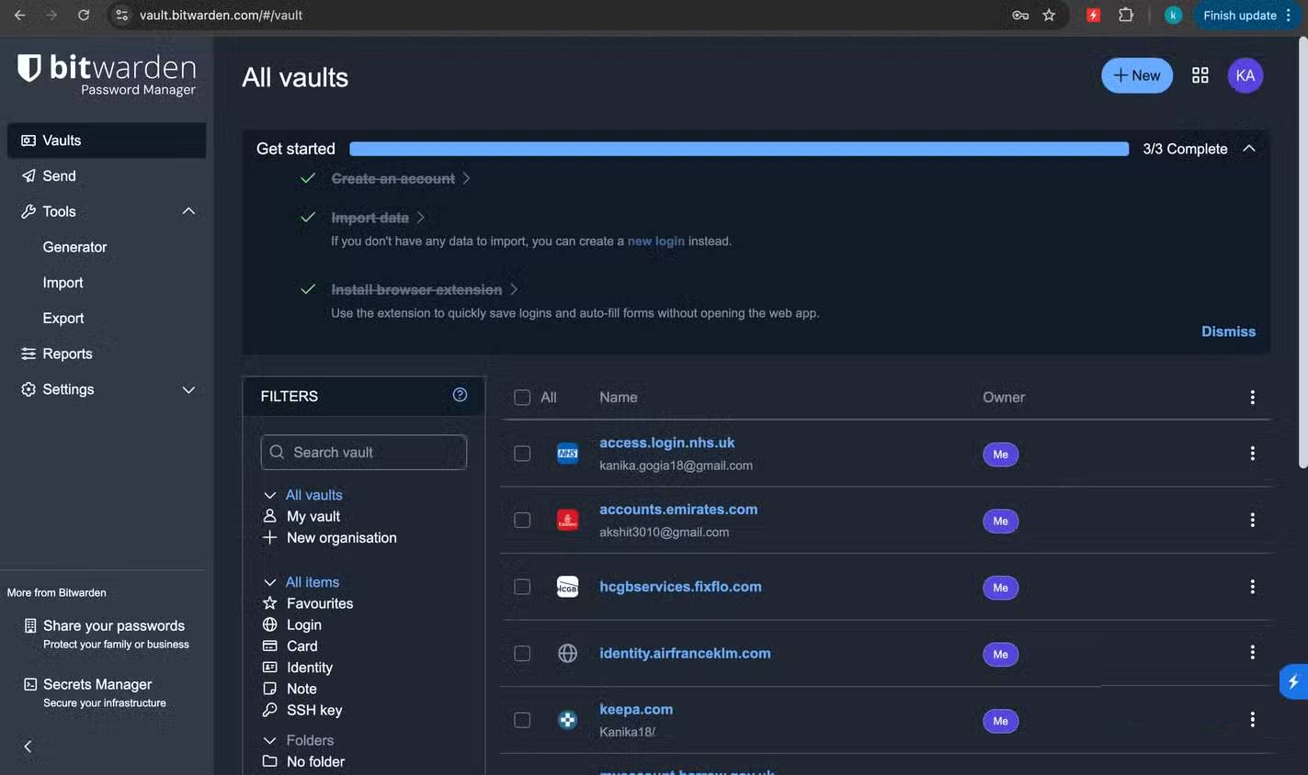This screenshot has width=1308, height=775.
Task: Check the accounts.emirates.com row checkbox
Action: pos(522,521)
